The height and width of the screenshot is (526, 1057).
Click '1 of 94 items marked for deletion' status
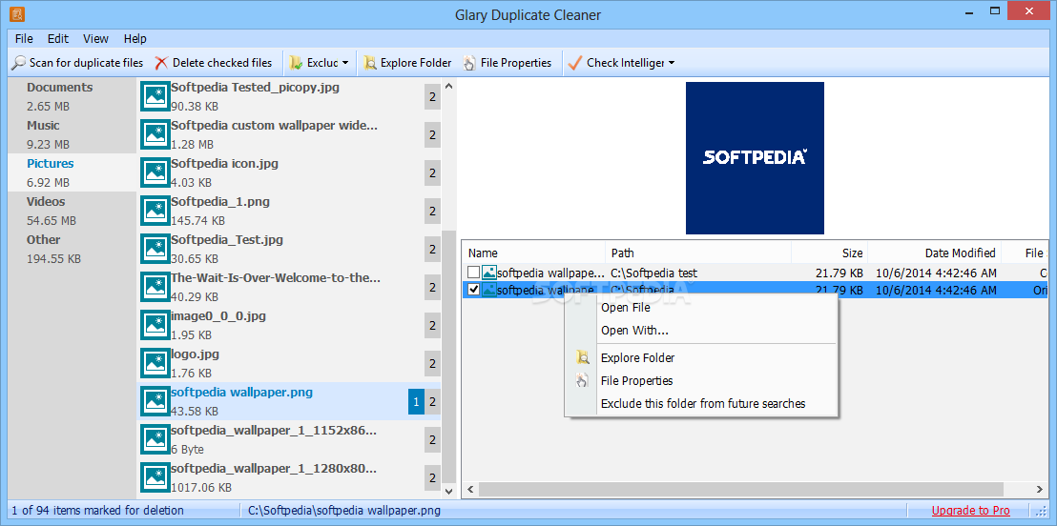pos(97,511)
